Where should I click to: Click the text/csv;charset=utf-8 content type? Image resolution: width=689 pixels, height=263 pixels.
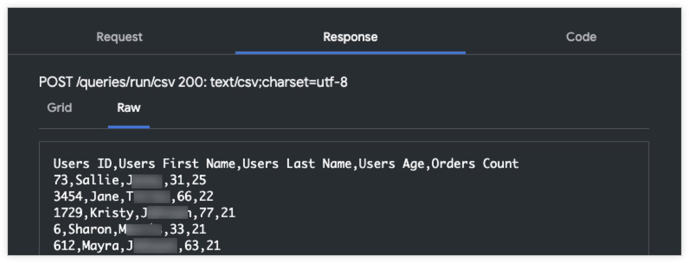point(279,82)
